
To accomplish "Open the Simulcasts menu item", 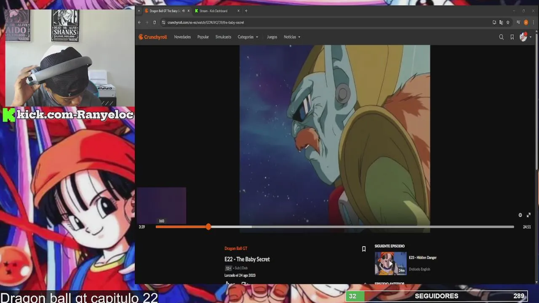I will point(223,37).
